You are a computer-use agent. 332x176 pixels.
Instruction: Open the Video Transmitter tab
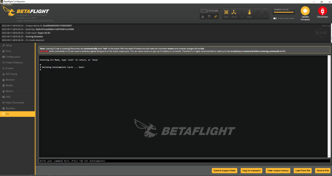18,103
